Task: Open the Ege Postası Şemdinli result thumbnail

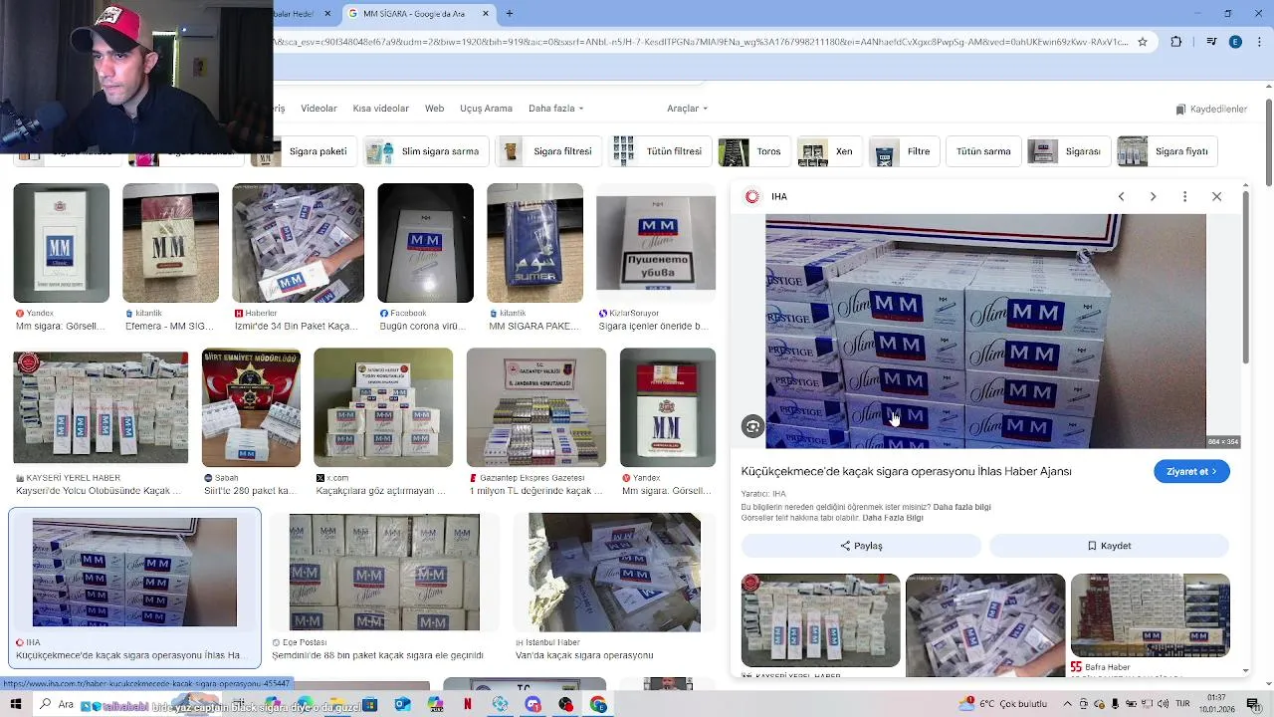Action: click(x=384, y=573)
